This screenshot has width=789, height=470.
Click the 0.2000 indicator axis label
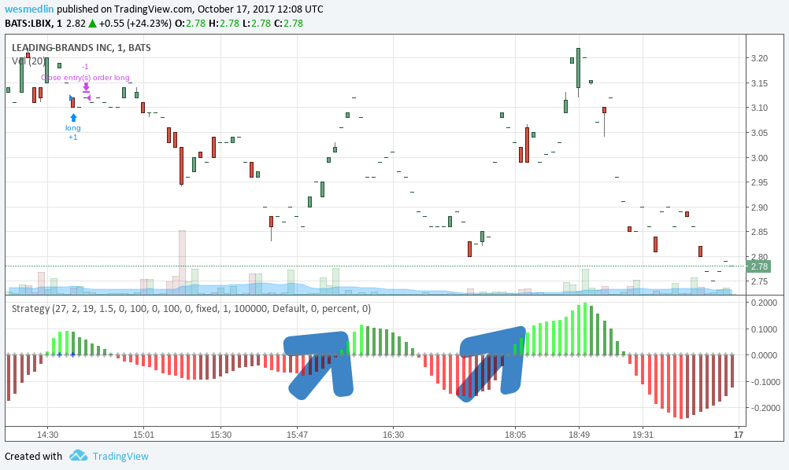[x=764, y=303]
